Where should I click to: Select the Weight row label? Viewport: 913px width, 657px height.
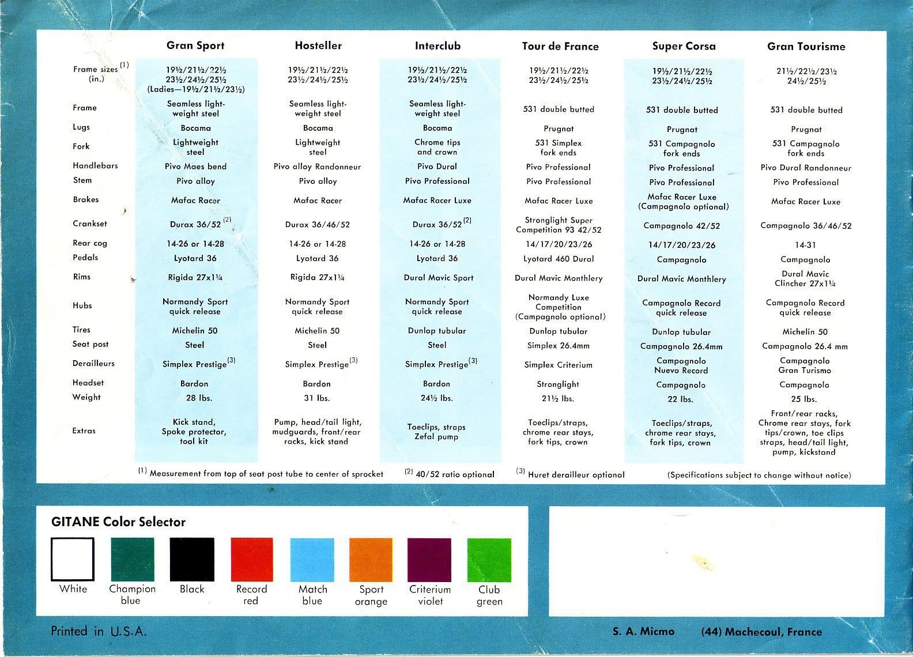(x=86, y=397)
